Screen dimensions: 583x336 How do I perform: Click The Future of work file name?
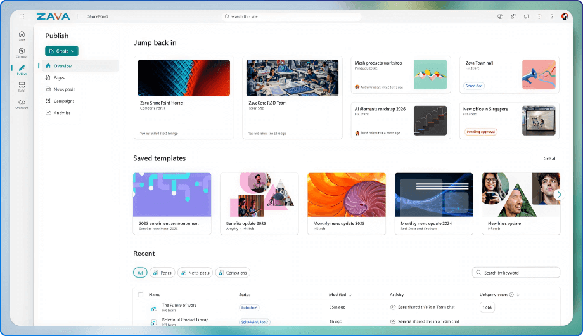tap(179, 305)
